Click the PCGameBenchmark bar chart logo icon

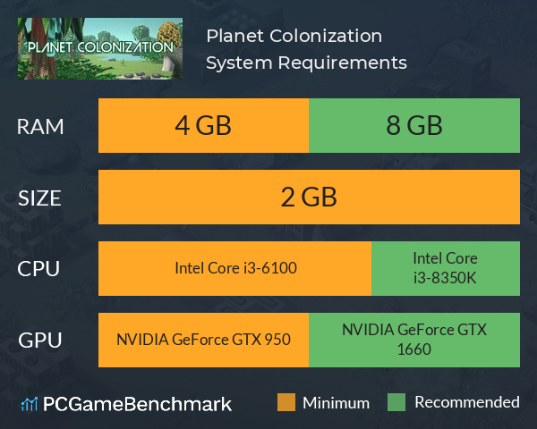tap(30, 404)
